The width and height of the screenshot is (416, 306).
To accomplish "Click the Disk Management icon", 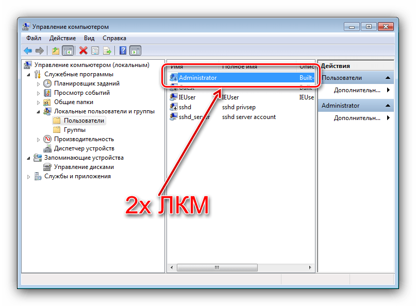I will 47,167.
